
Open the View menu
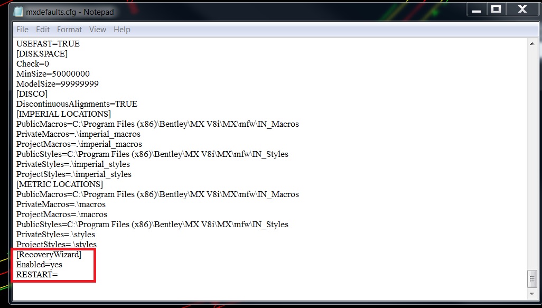(98, 30)
